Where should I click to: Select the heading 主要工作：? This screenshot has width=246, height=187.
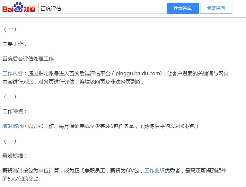tap(15, 44)
